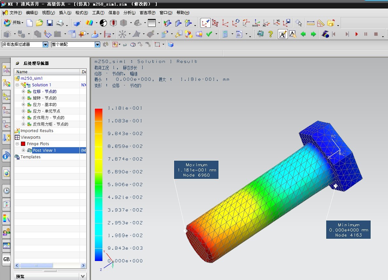388x280 pixels.
Task: Click the green checkmark icon
Action: [x=209, y=34]
